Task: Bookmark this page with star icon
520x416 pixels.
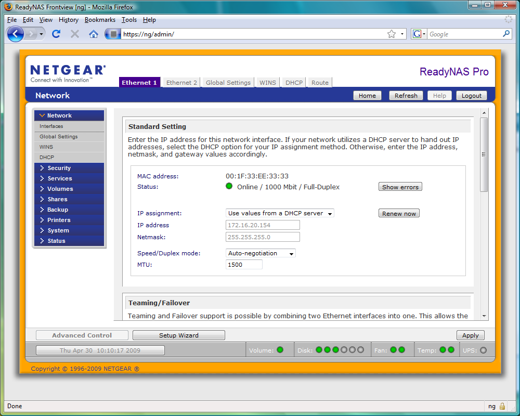Action: tap(392, 34)
